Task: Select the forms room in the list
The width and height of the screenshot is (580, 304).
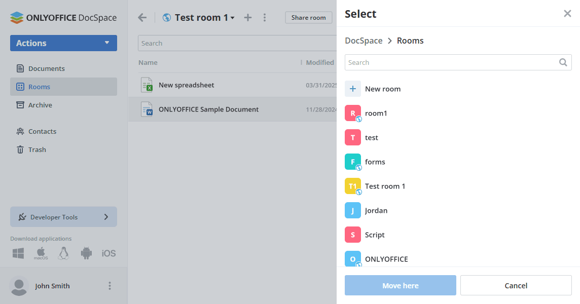Action: tap(375, 162)
